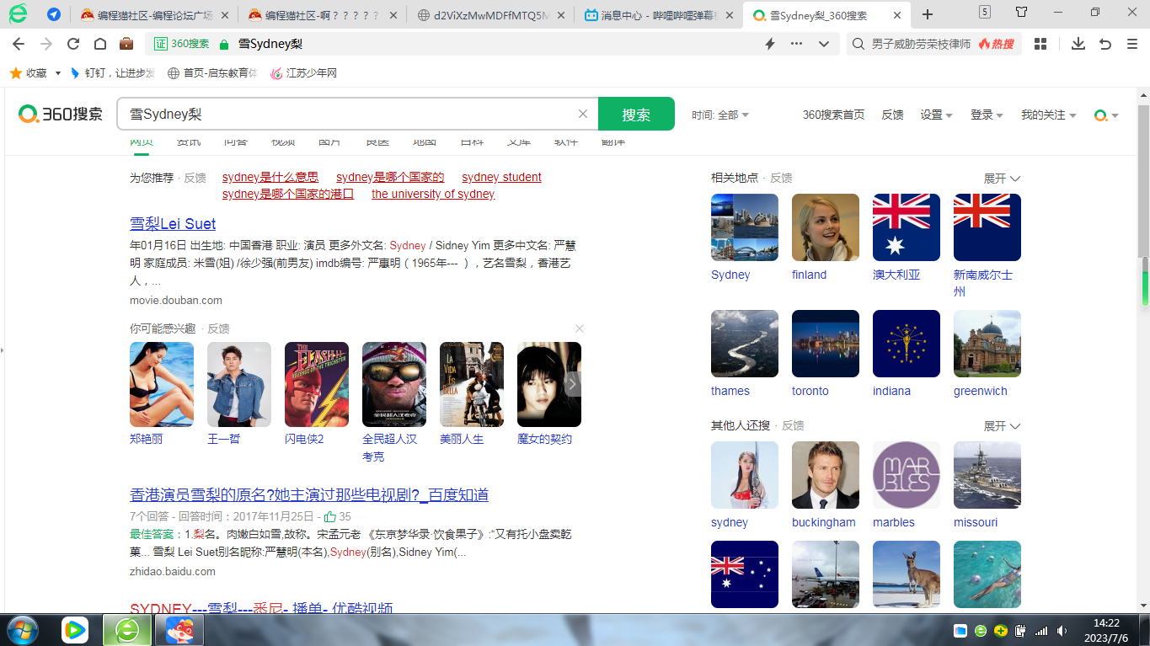Click the 热搜 hot search button

(x=997, y=44)
